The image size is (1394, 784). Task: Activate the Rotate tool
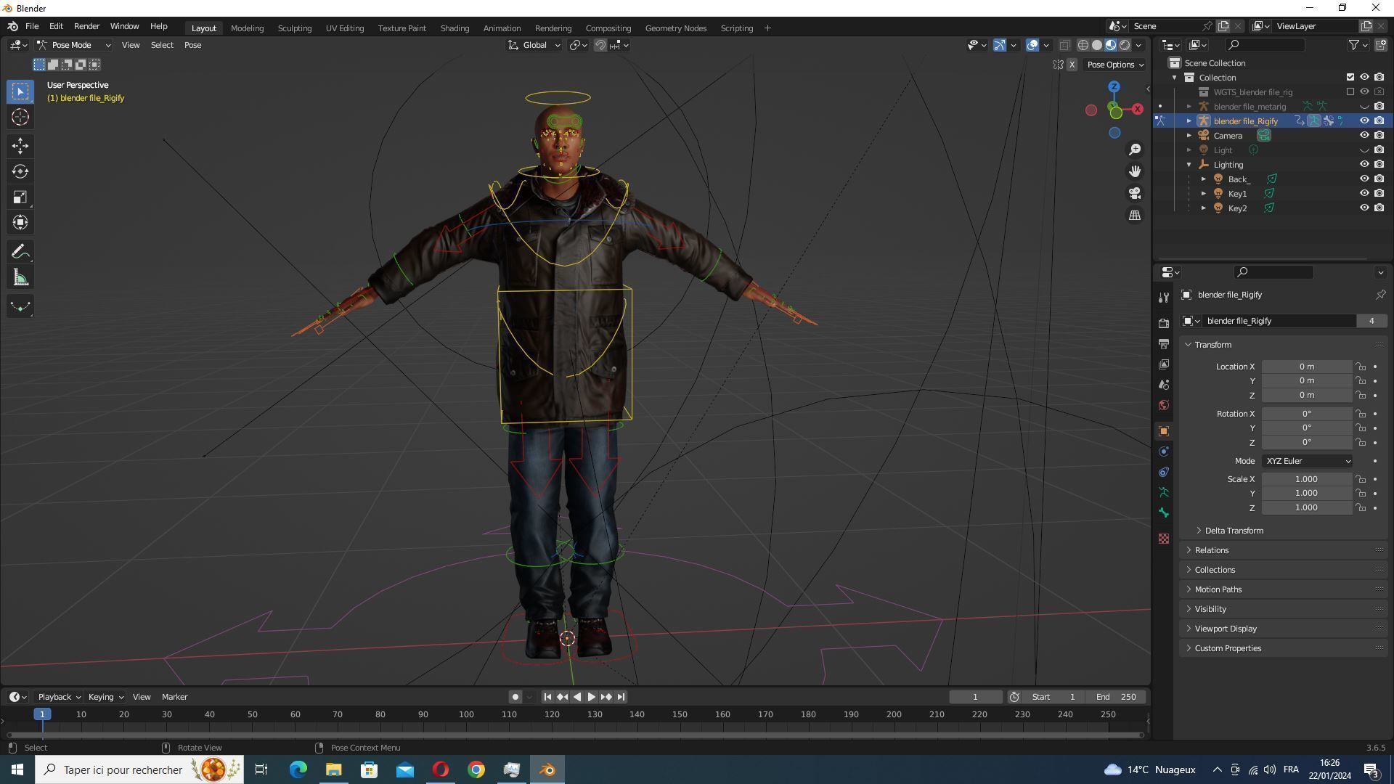point(20,172)
